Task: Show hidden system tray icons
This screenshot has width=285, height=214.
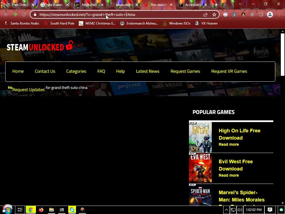Action: (x=227, y=210)
